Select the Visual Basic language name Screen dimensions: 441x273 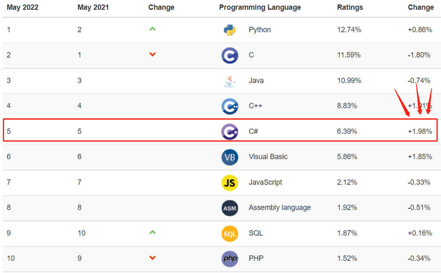click(x=268, y=157)
